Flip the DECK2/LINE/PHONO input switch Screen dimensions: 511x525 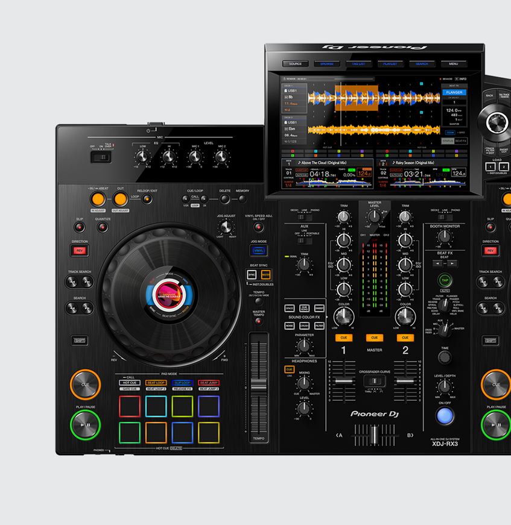(445, 218)
